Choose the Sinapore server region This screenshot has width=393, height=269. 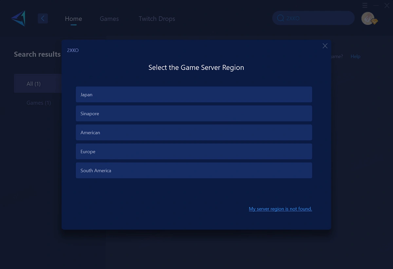tap(194, 113)
